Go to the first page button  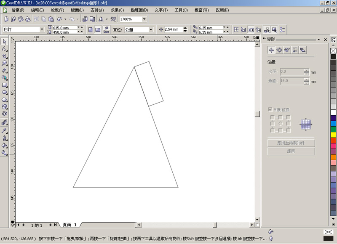[18, 225]
